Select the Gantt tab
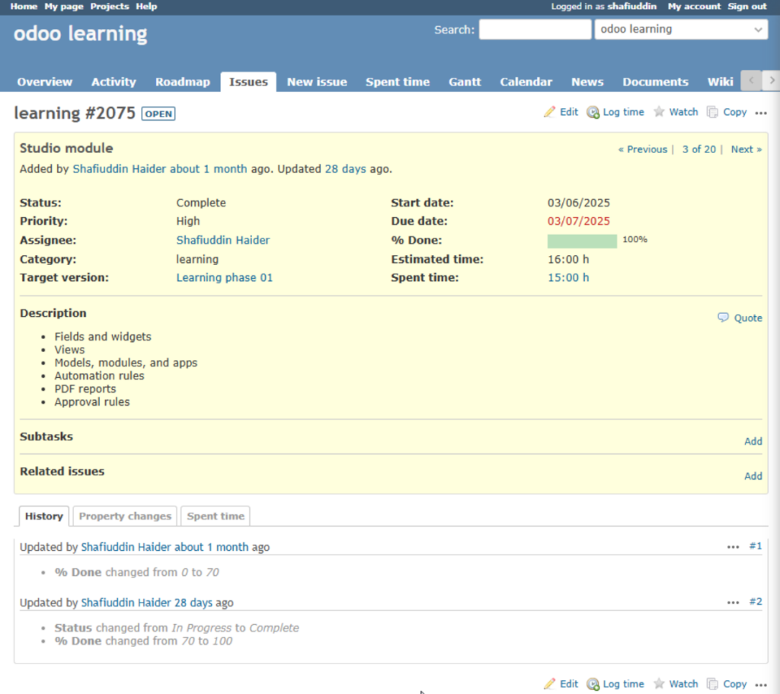This screenshot has width=780, height=694. (465, 82)
